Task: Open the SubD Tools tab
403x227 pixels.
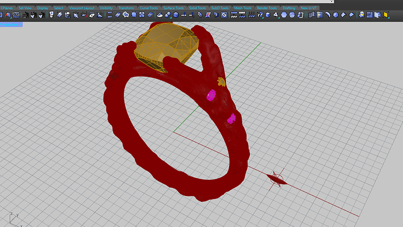Action: [x=220, y=8]
